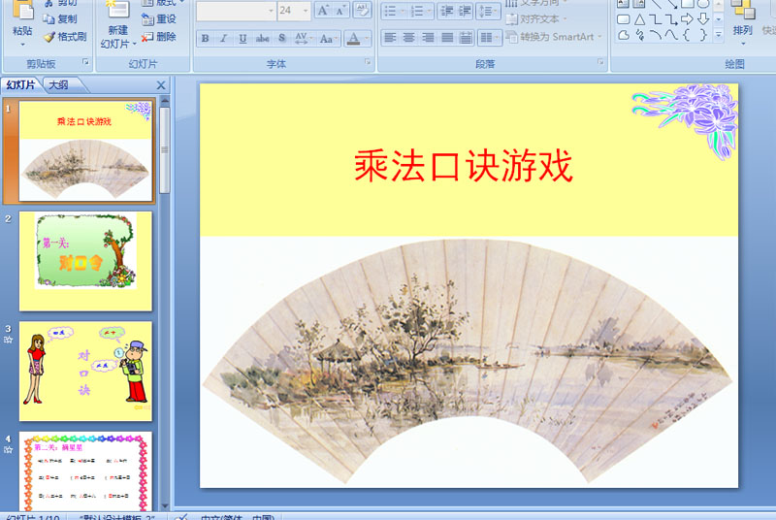
Task: Open the change case (Aa) menu
Action: (328, 38)
